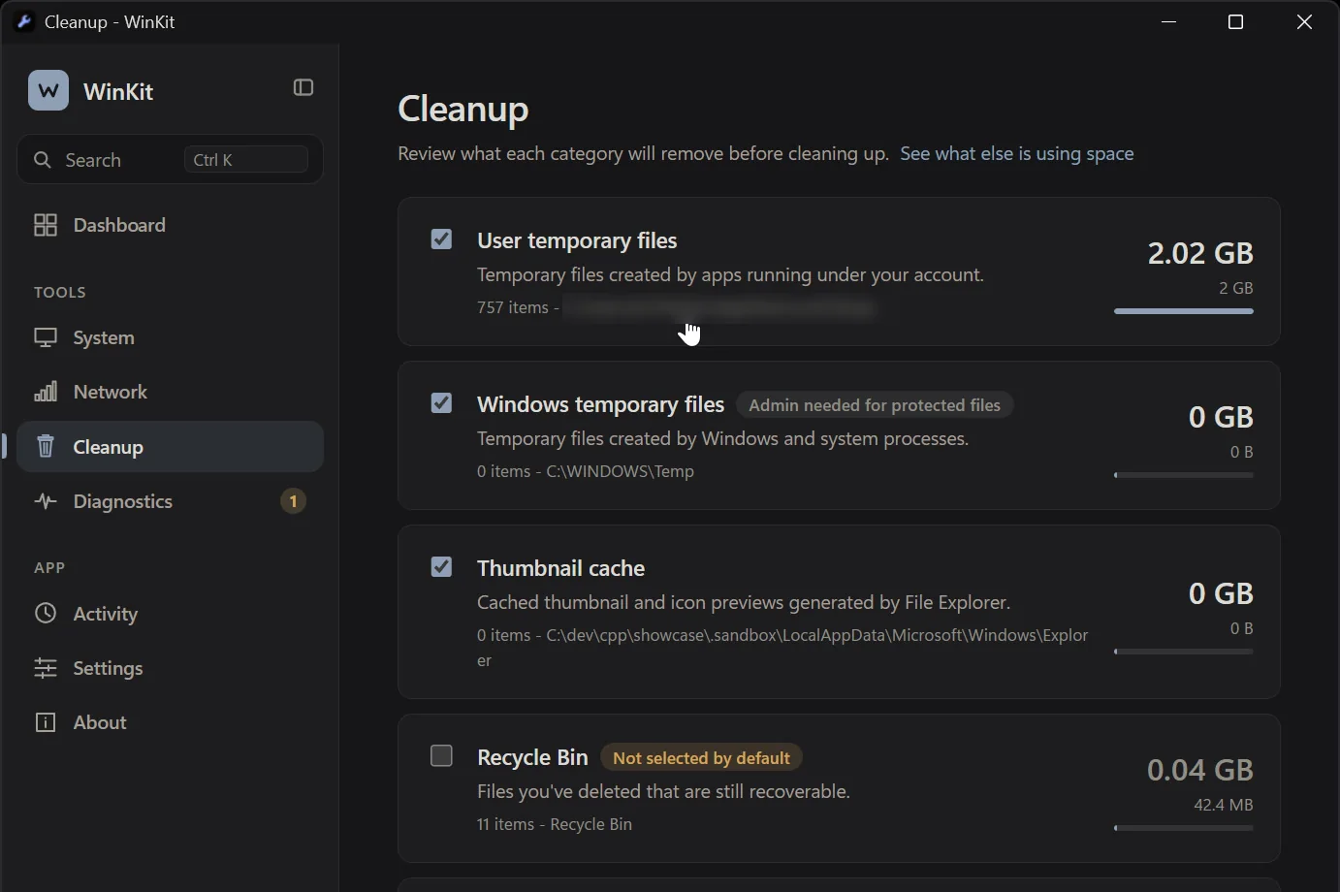Click the System monitor icon
Image resolution: width=1340 pixels, height=892 pixels.
pos(46,337)
